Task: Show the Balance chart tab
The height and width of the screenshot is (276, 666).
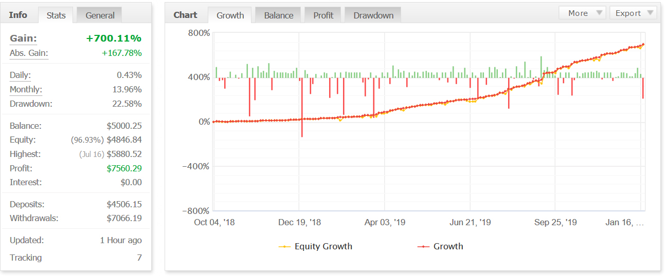Action: coord(278,15)
